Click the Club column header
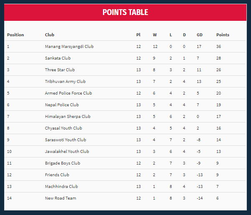 click(50, 35)
